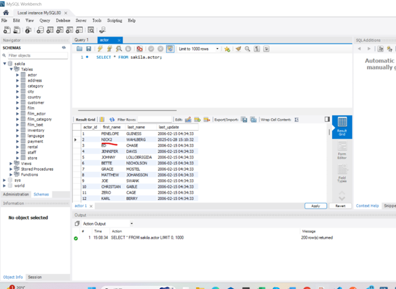Search table data toolbar icon
Image resolution: width=396 pixels, height=289 pixels.
(x=91, y=30)
